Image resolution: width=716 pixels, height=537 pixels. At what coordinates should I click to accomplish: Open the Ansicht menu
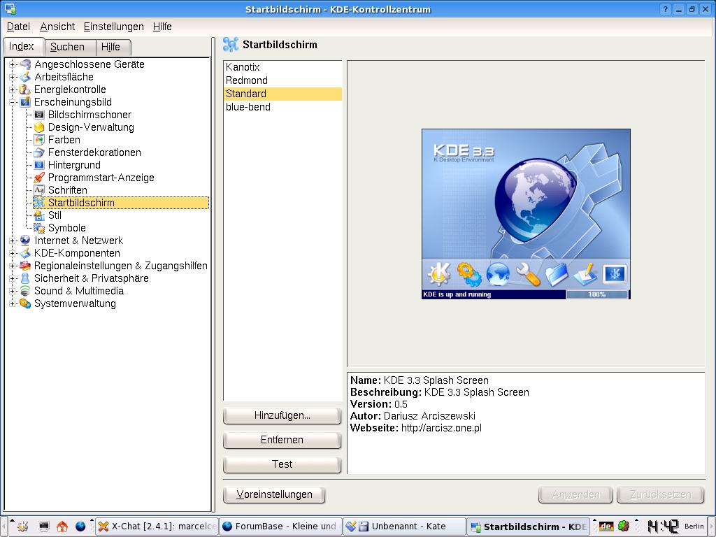pos(57,27)
